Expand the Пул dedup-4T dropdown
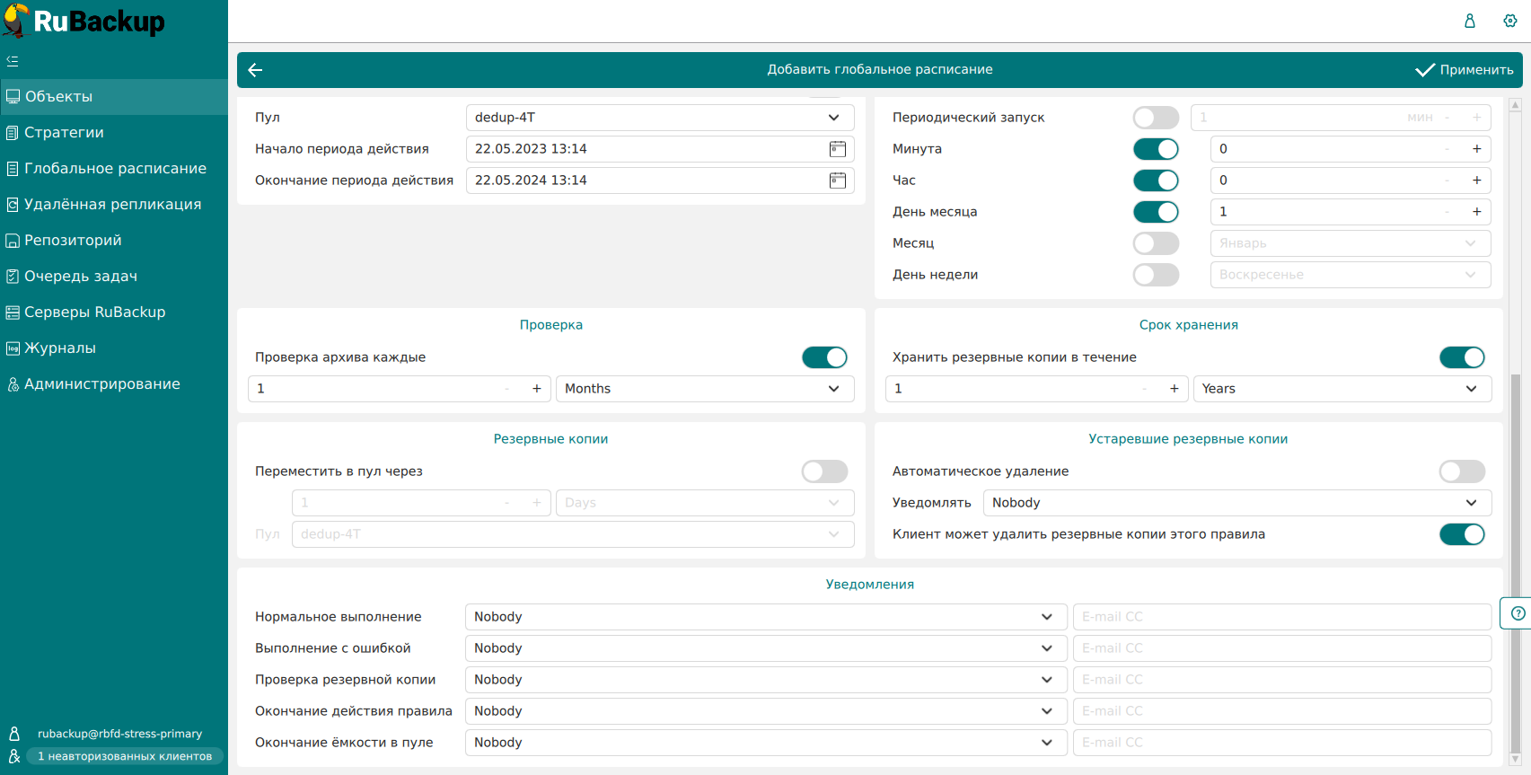1531x775 pixels. click(659, 118)
